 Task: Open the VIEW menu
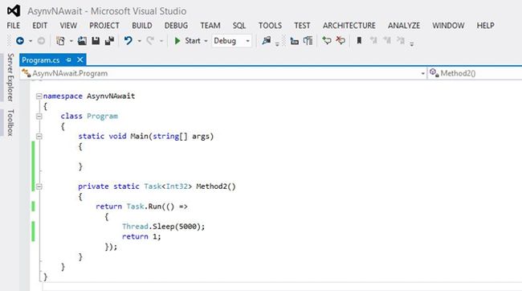pos(68,26)
